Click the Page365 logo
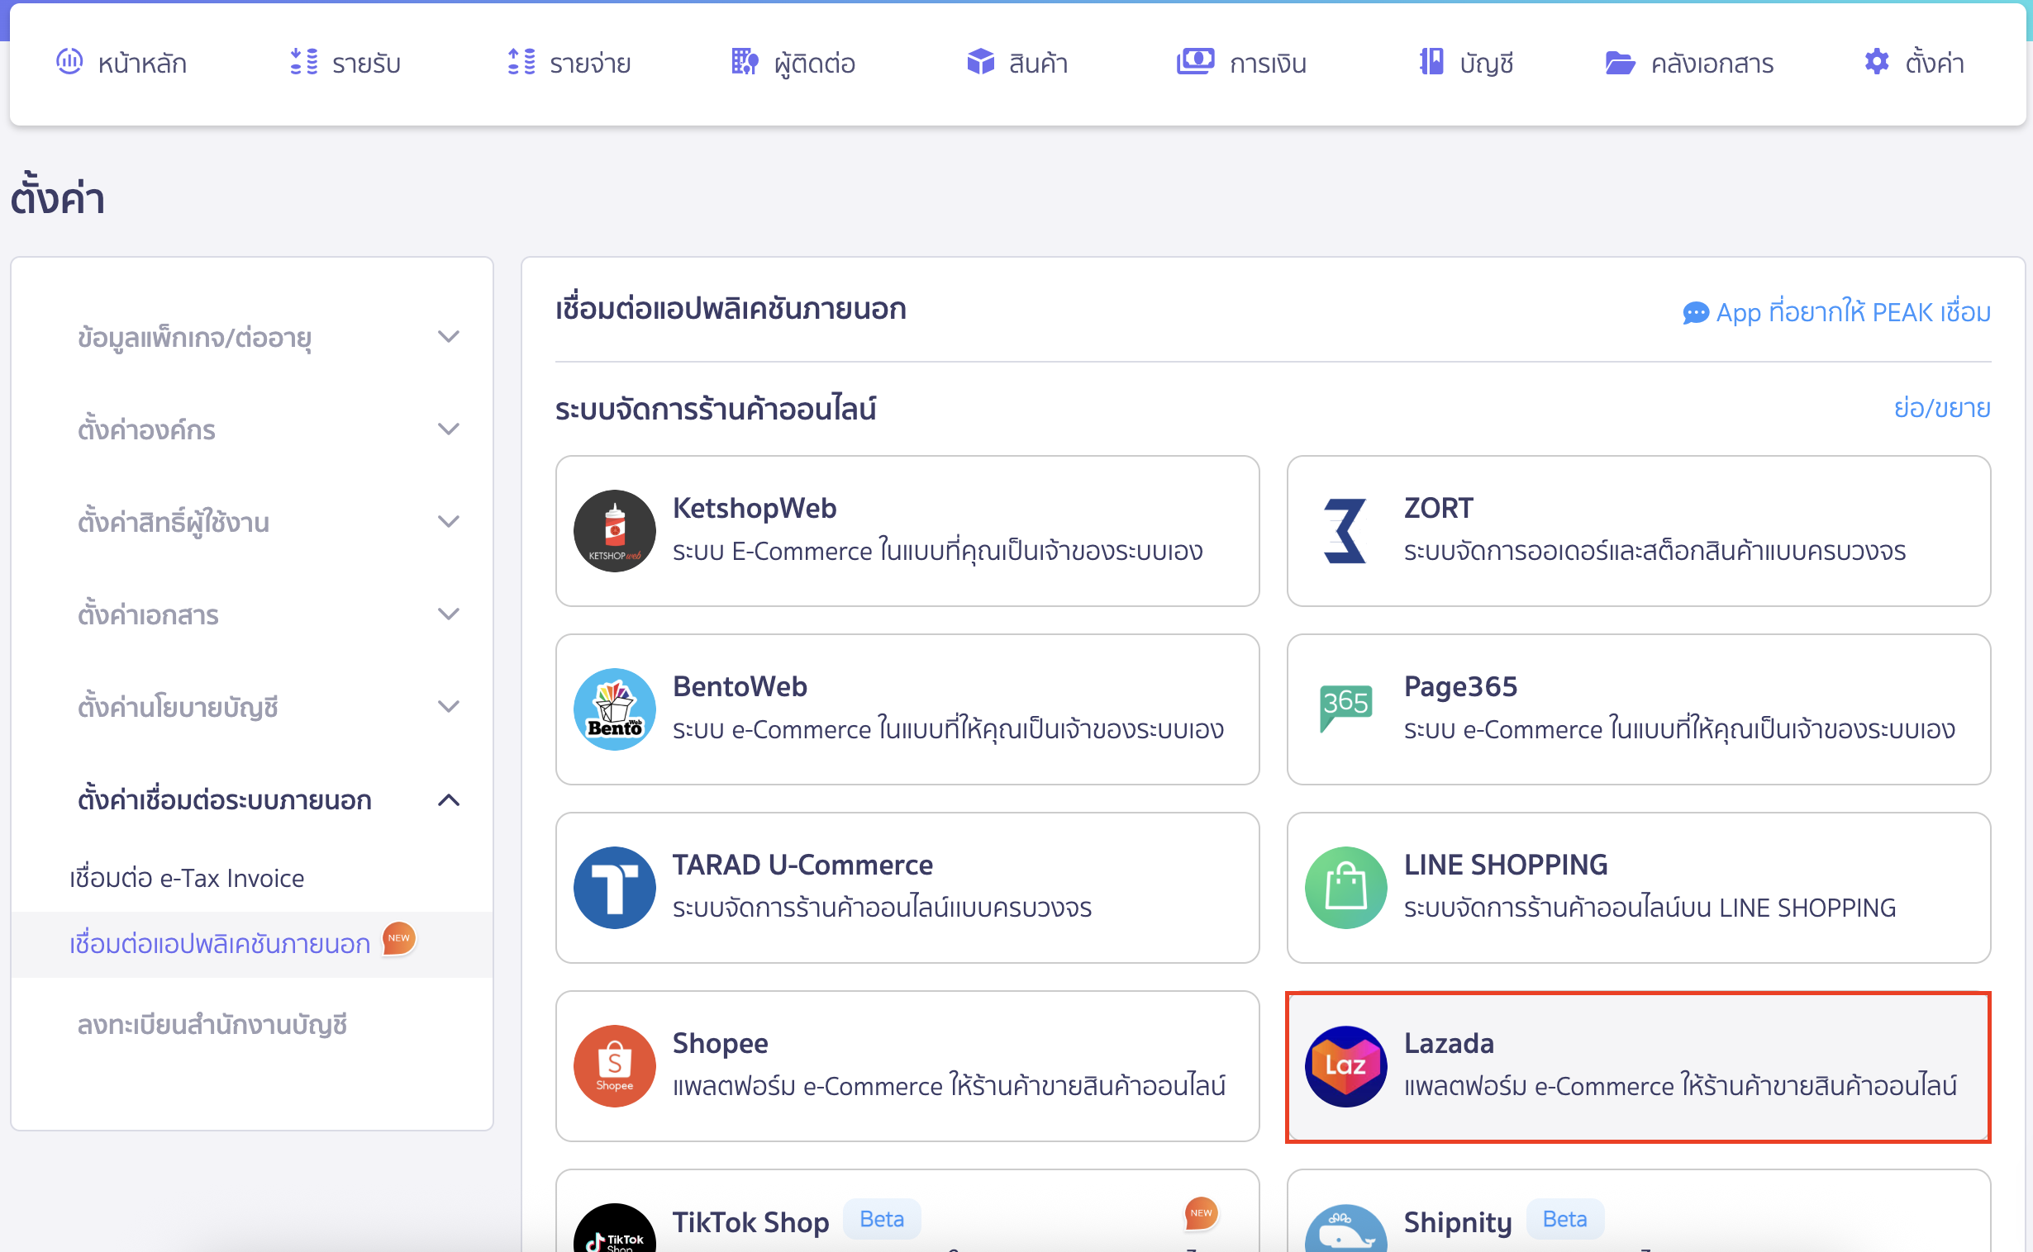Viewport: 2033px width, 1252px height. point(1345,708)
